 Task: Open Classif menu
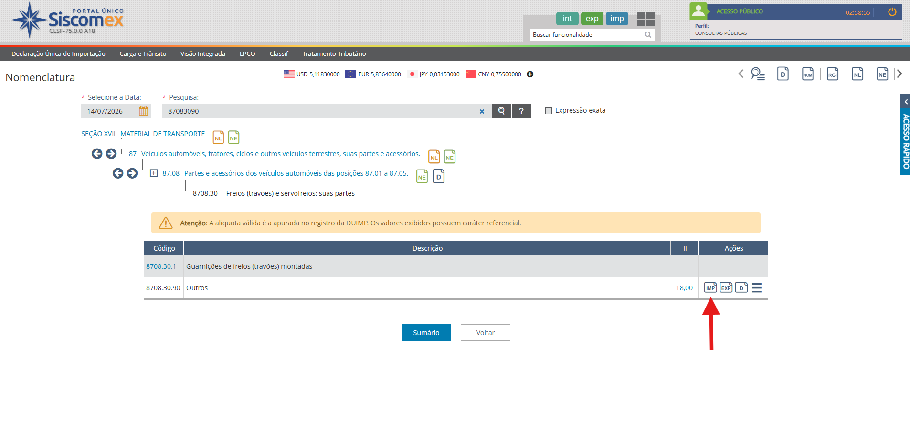279,53
